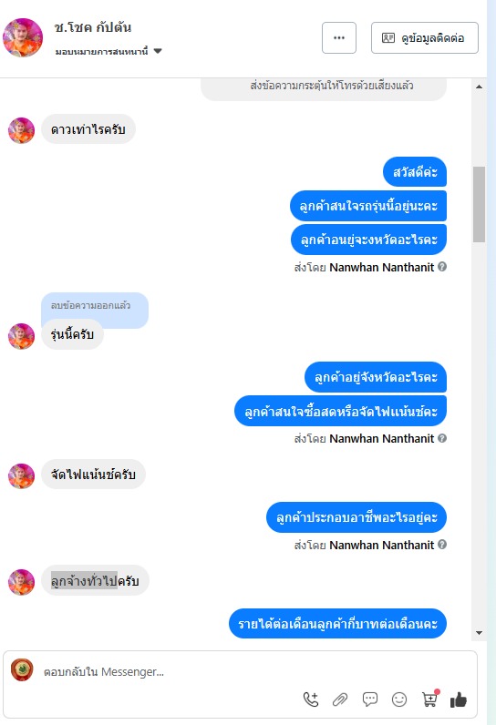
Task: Attach a file with the paperclip icon
Action: [340, 699]
